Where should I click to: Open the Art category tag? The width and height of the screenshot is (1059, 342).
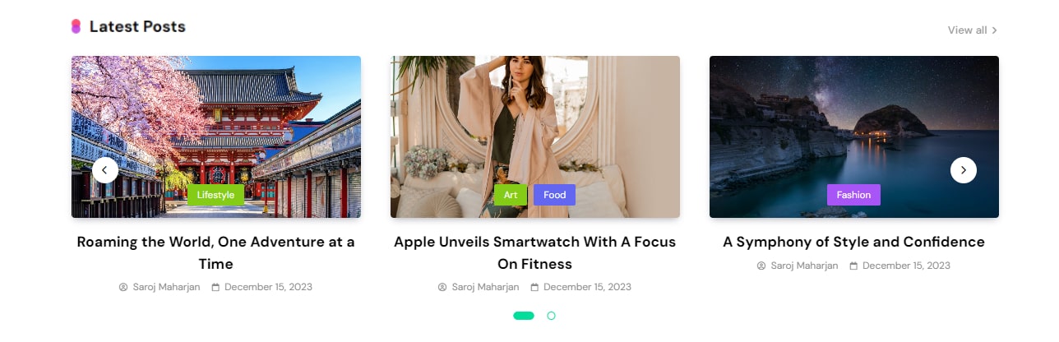511,195
